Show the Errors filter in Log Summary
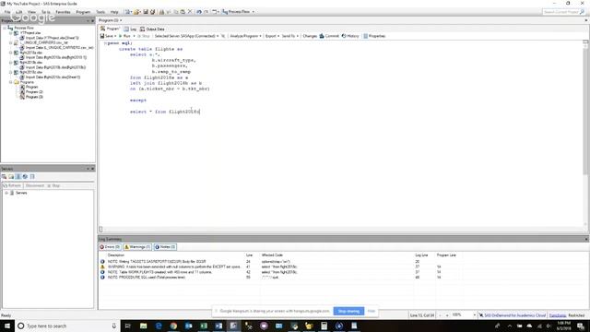The width and height of the screenshot is (590, 332). 110,247
